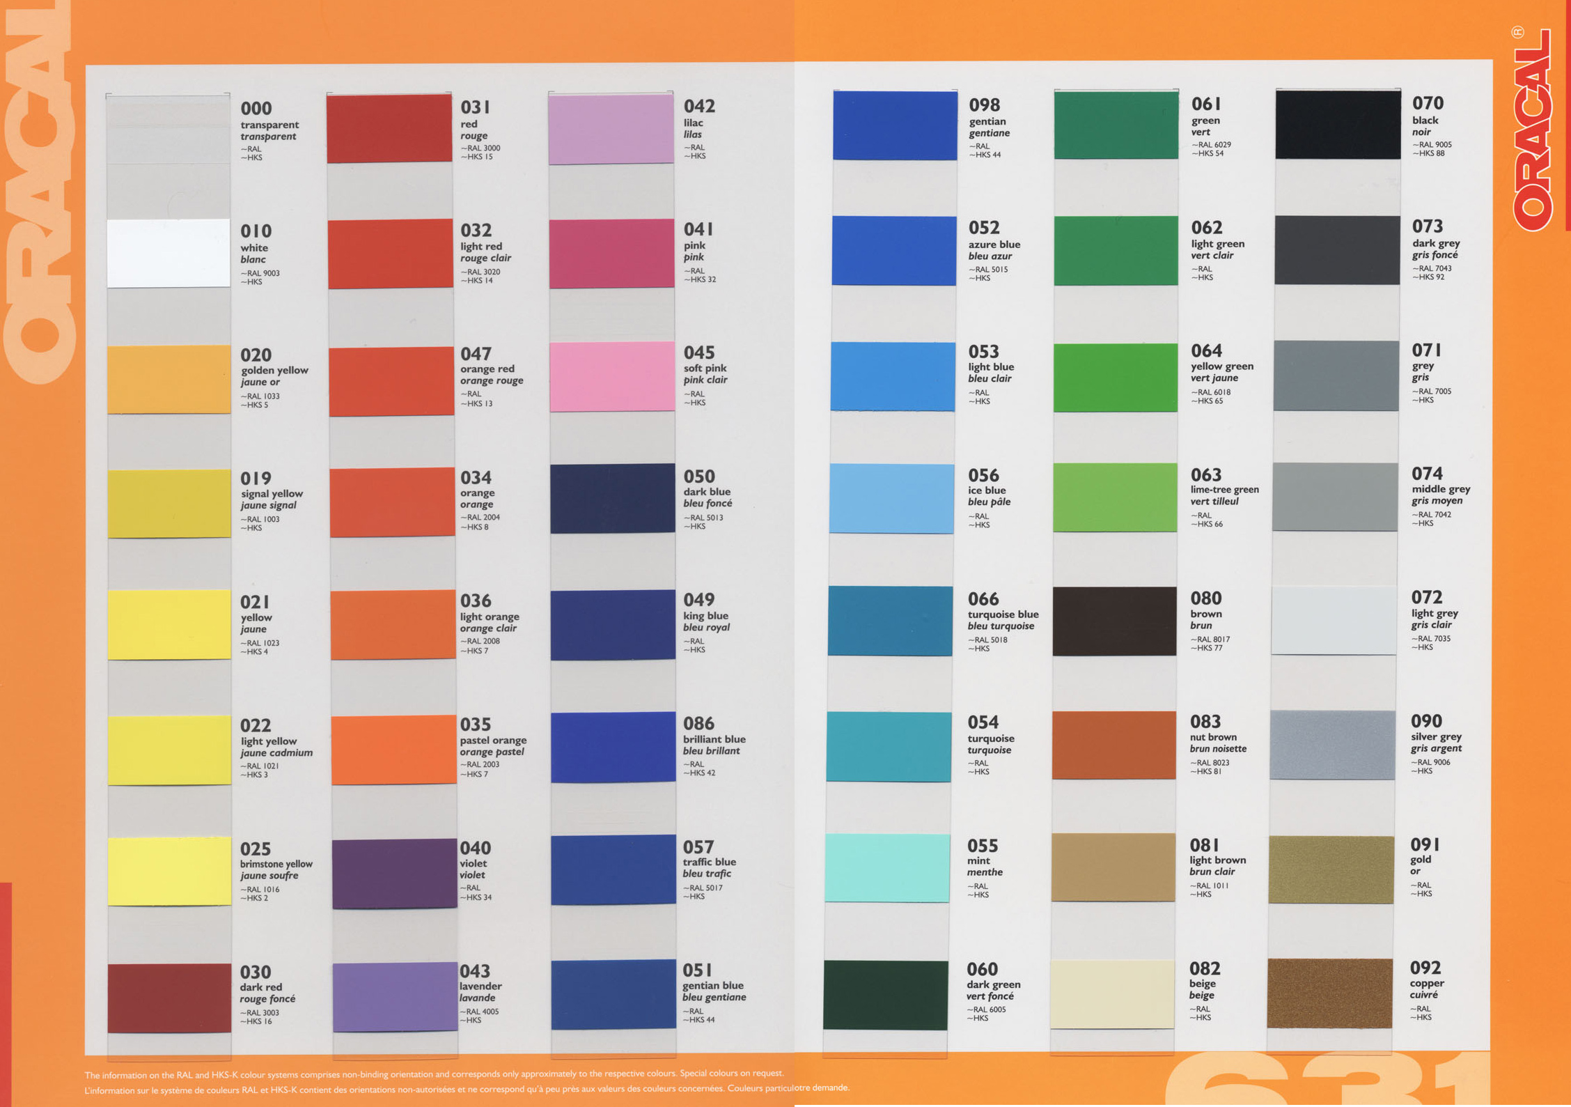Click the English RAL and HKS-K disclaimer line
The height and width of the screenshot is (1107, 1571).
(434, 1074)
